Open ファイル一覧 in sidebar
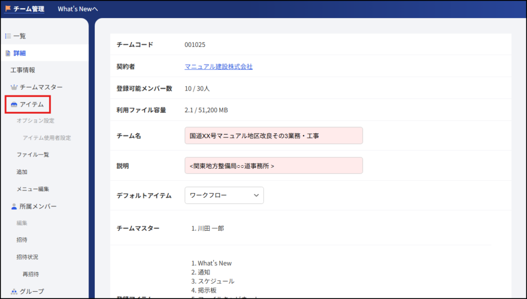The height and width of the screenshot is (299, 527). (x=33, y=154)
